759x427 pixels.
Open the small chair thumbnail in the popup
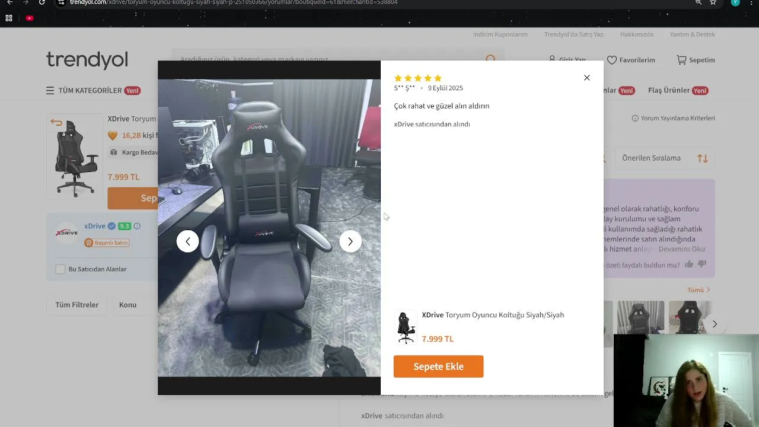406,327
